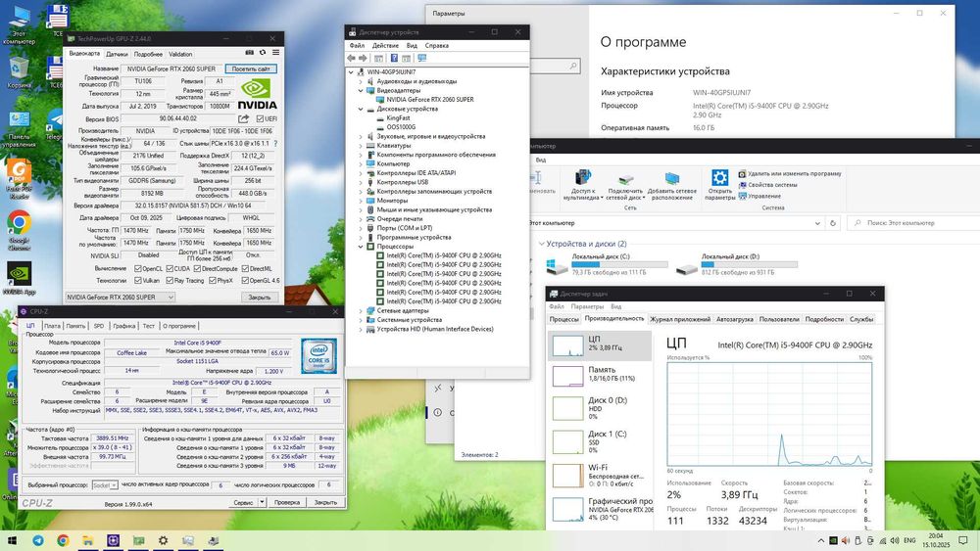Collapse Устройства и диски section

(541, 244)
